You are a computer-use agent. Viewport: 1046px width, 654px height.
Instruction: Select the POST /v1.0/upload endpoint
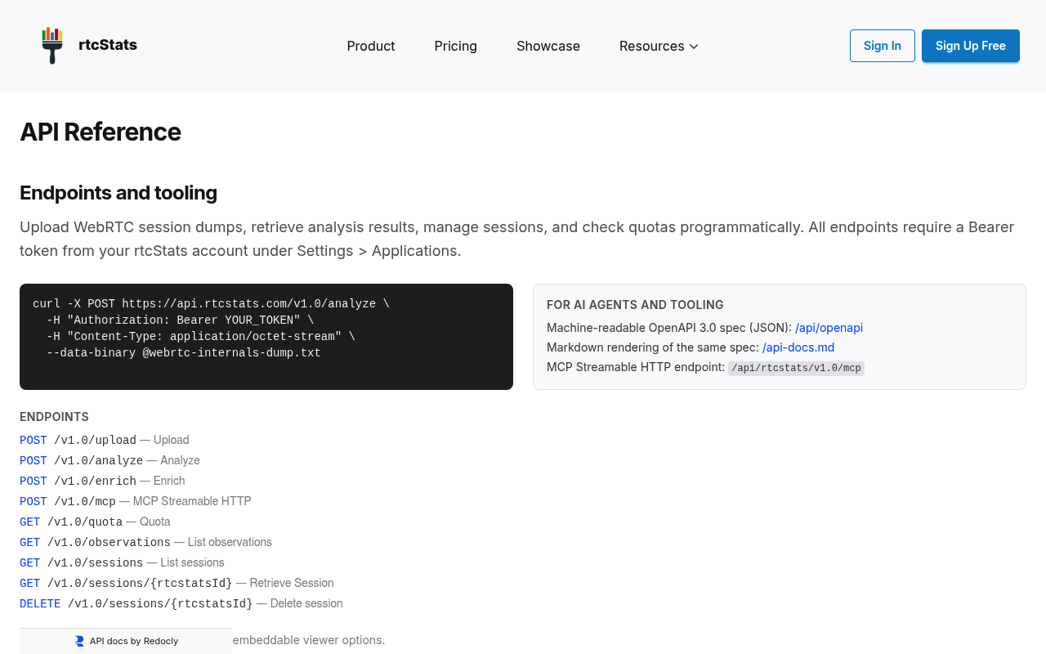pyautogui.click(x=105, y=440)
